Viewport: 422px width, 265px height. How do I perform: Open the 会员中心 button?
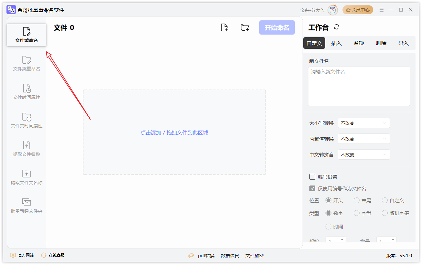pos(358,10)
